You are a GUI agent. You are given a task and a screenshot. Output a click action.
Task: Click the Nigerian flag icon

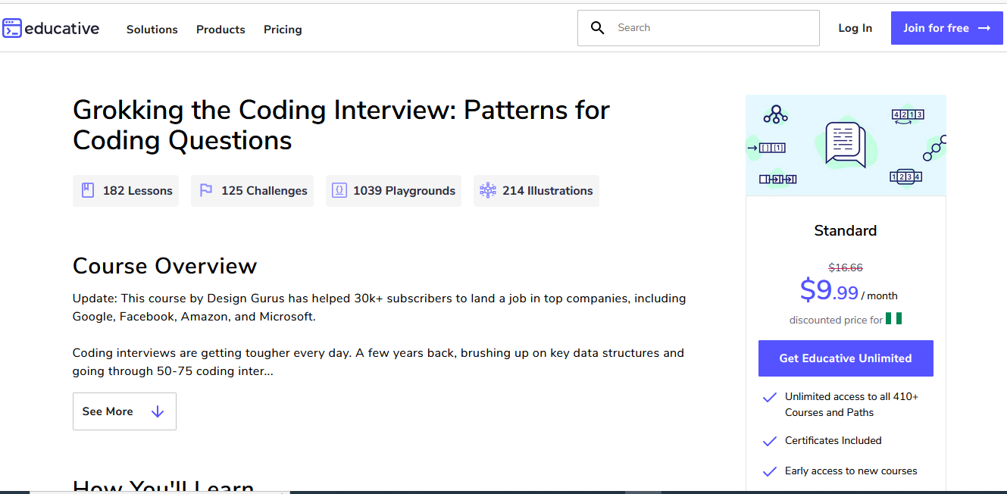tap(894, 318)
